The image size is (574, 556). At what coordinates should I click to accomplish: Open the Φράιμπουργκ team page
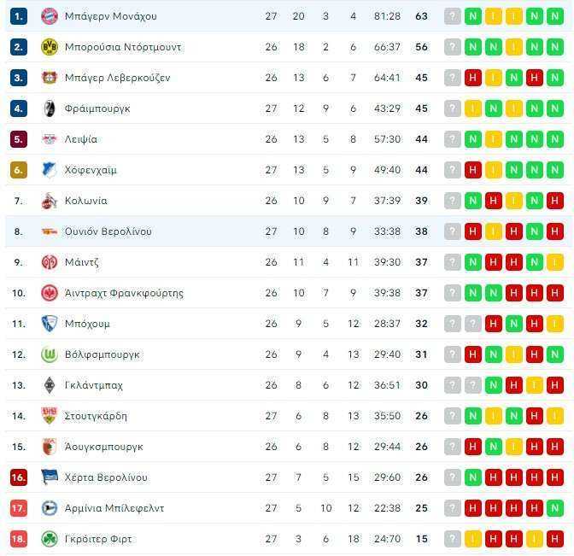click(97, 108)
